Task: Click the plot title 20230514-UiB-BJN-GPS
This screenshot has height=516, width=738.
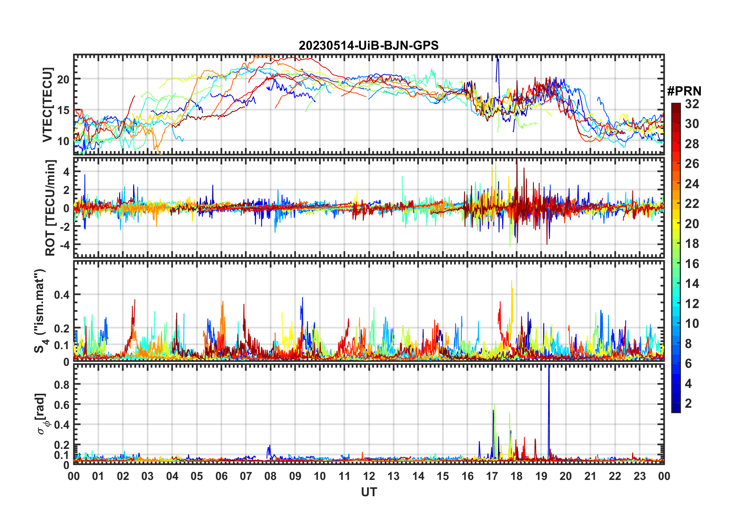Action: [x=369, y=46]
